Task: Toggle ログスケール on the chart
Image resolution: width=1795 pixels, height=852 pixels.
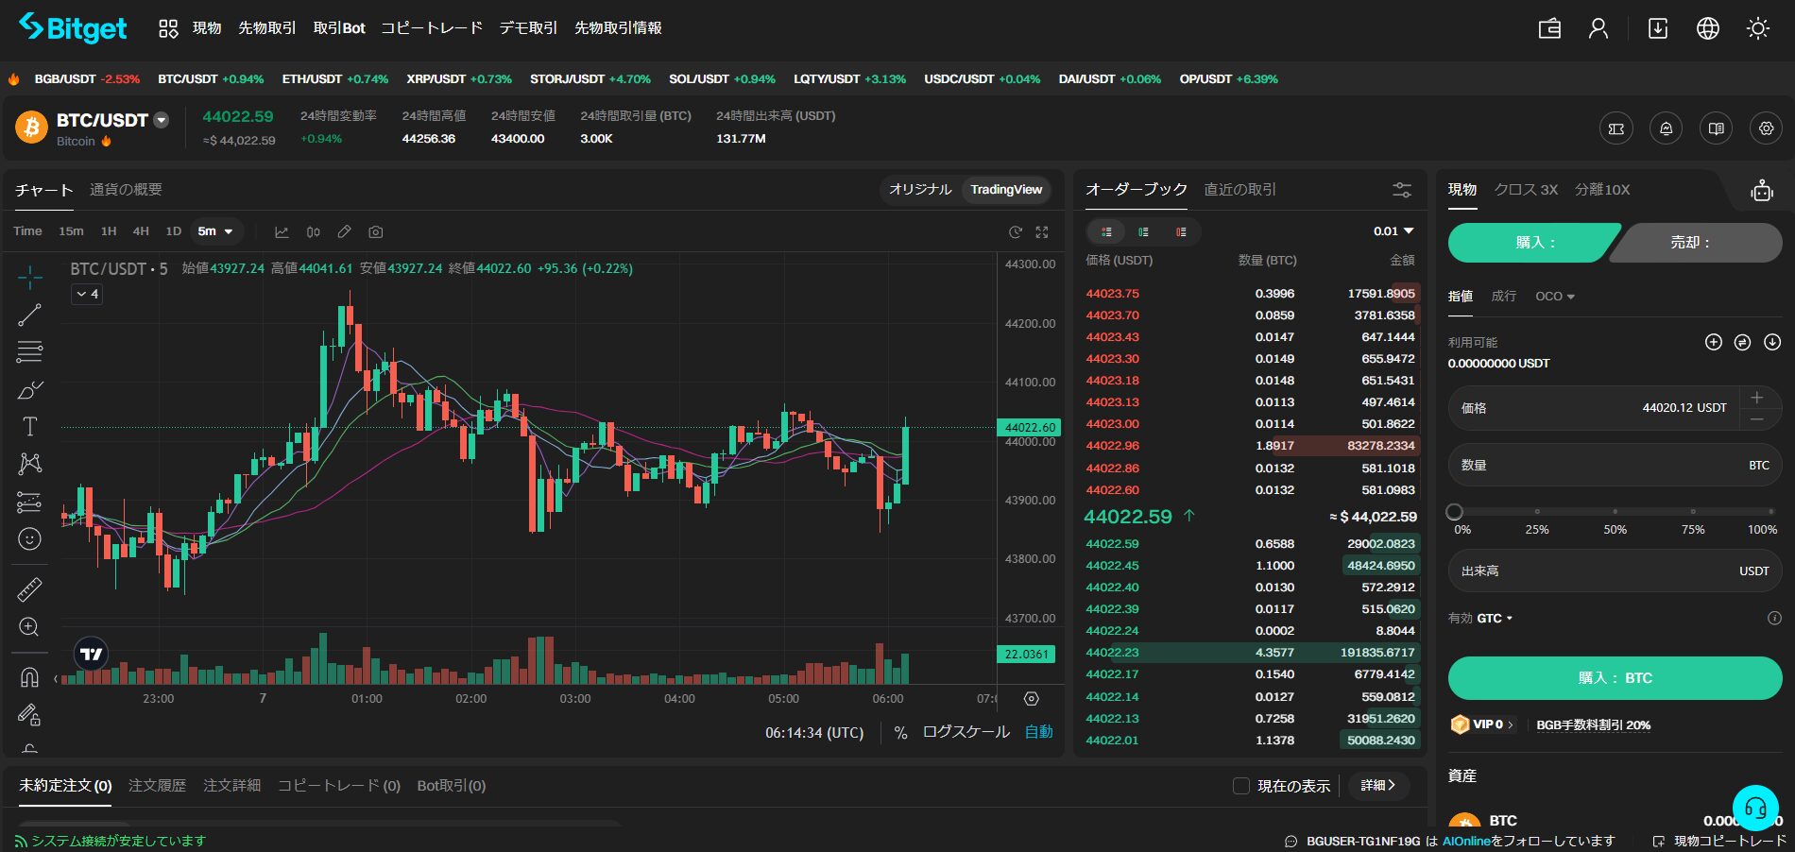Action: [965, 732]
